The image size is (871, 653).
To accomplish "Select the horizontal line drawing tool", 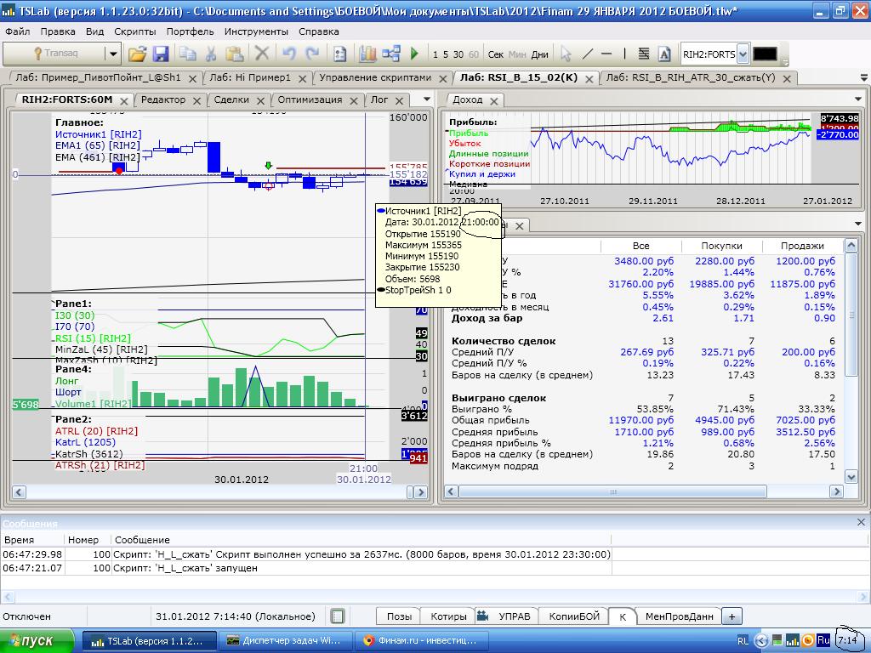I will click(x=606, y=54).
